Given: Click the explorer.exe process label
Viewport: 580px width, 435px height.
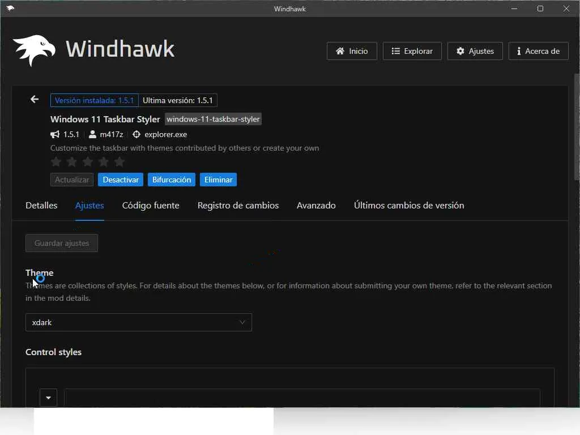Looking at the screenshot, I should point(166,134).
